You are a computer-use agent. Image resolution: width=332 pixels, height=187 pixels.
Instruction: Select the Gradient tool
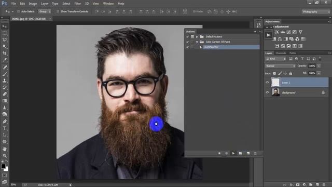tap(5, 101)
